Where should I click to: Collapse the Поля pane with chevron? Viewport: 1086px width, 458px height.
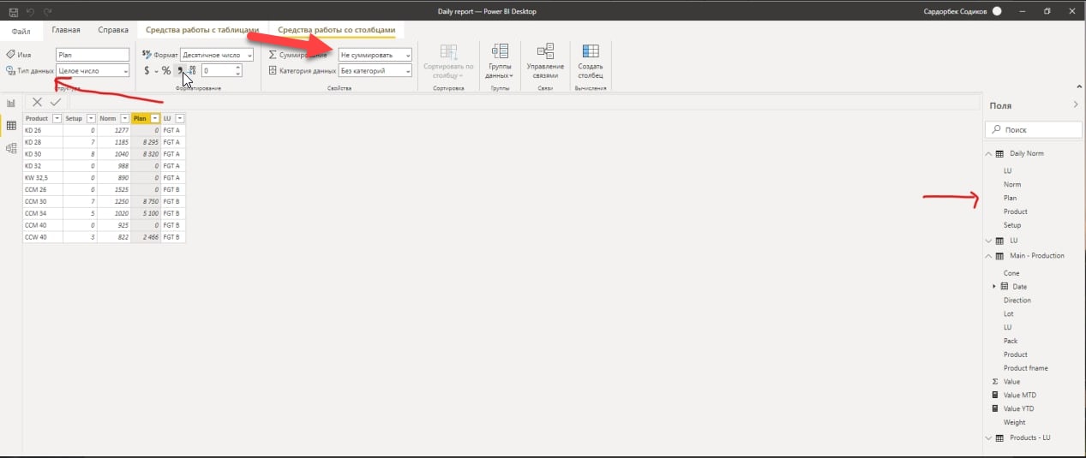[1076, 104]
